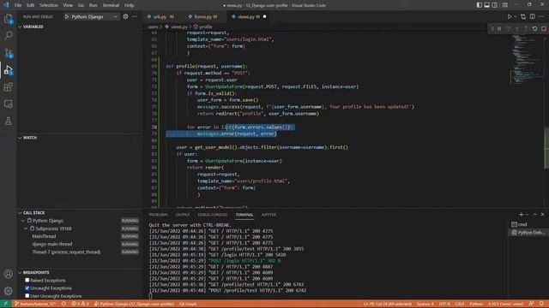The height and width of the screenshot is (308, 549).
Task: Split the editor to the right
Action: [x=532, y=16]
